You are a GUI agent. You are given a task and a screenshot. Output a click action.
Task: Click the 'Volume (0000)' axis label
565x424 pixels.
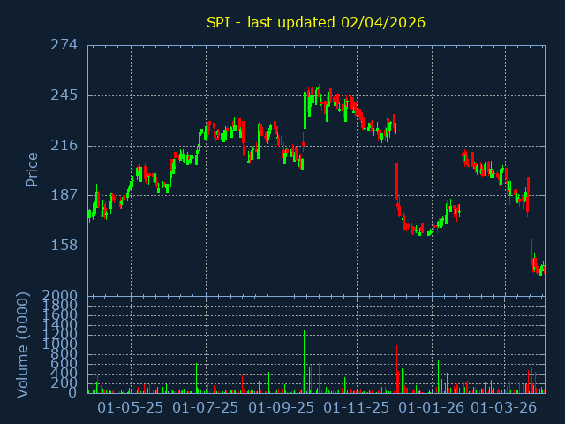tap(24, 344)
